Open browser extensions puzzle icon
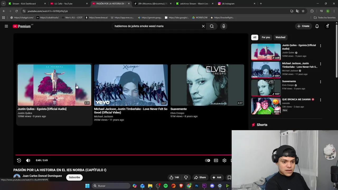Screen dimensions: 338x190 (x=312, y=11)
